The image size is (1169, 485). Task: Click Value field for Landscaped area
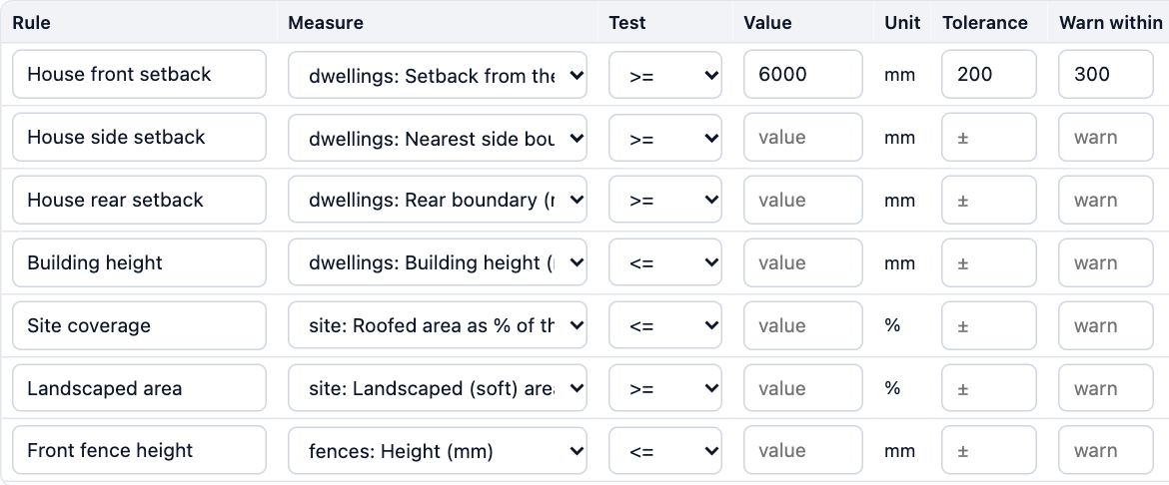803,388
